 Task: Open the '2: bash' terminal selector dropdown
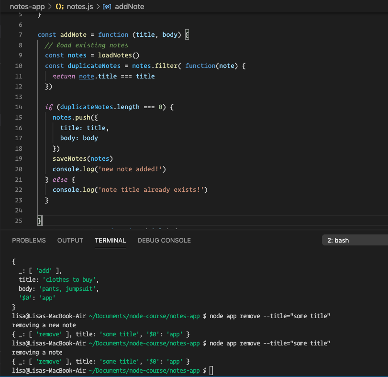pos(355,240)
